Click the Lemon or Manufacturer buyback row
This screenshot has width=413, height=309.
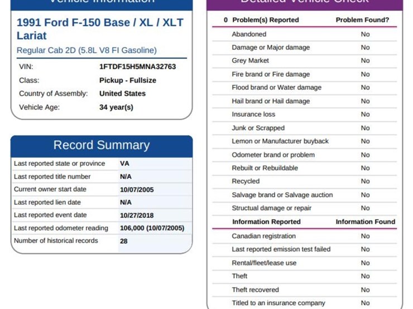click(280, 141)
